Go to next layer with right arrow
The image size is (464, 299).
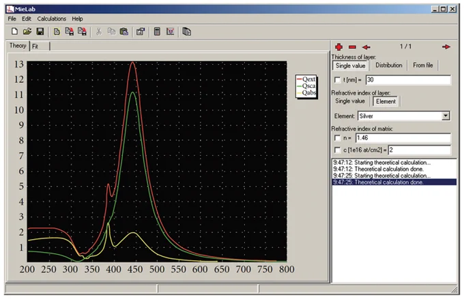click(446, 47)
